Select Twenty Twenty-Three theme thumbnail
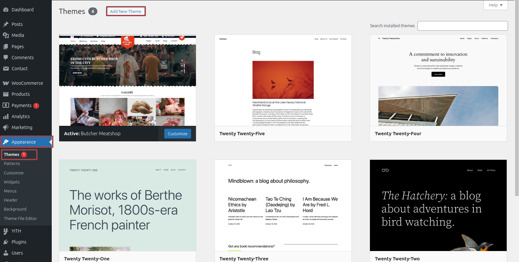Screen dimensions: 519x262 pos(283,205)
